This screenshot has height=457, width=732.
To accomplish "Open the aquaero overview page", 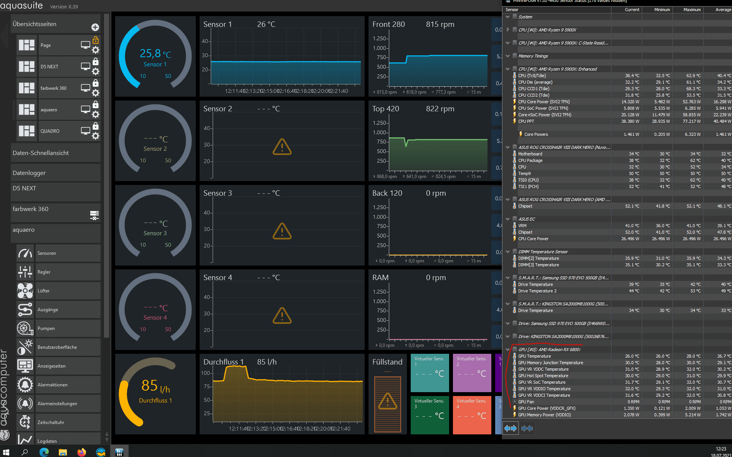I will [x=27, y=110].
